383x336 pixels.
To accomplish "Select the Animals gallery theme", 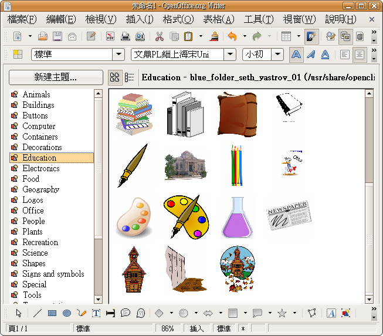I will [36, 94].
